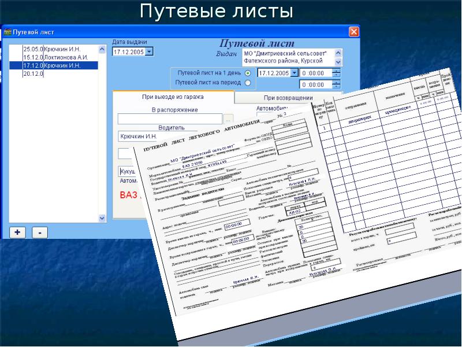Click the В распоряжение input field
This screenshot has width=462, height=347.
(170, 119)
